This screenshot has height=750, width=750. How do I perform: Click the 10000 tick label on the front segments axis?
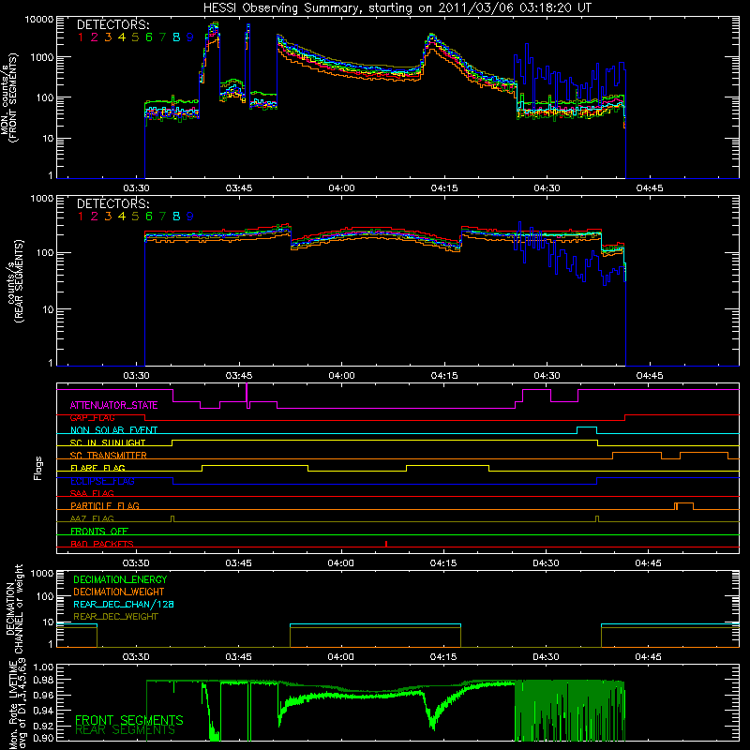point(38,19)
